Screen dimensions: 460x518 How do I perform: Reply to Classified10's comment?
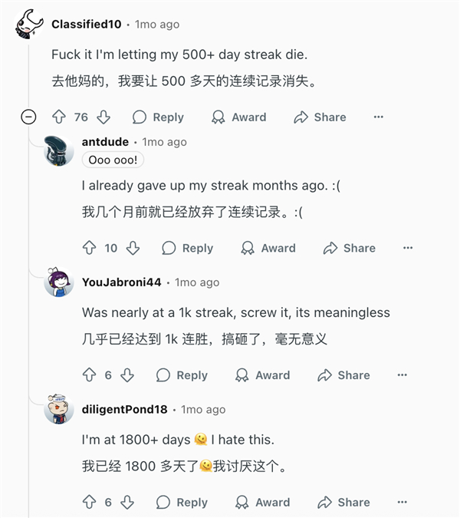[158, 117]
